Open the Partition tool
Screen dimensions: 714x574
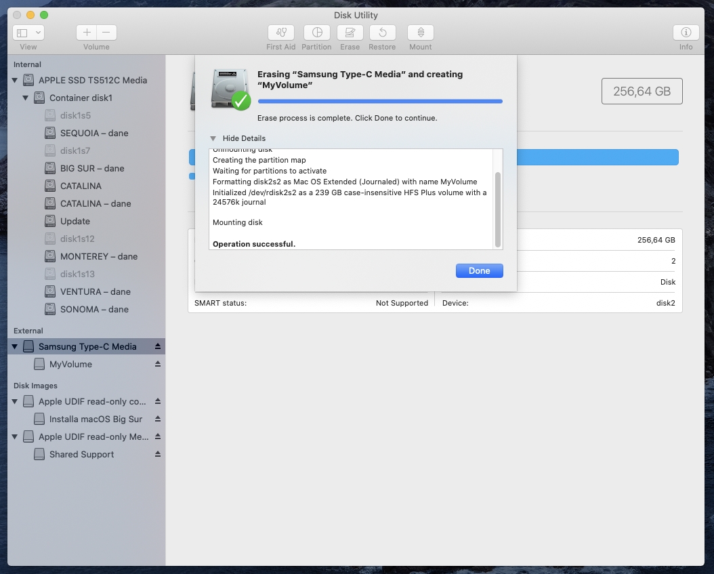(317, 33)
